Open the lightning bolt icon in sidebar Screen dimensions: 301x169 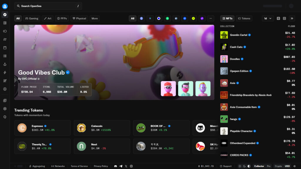click(5, 72)
